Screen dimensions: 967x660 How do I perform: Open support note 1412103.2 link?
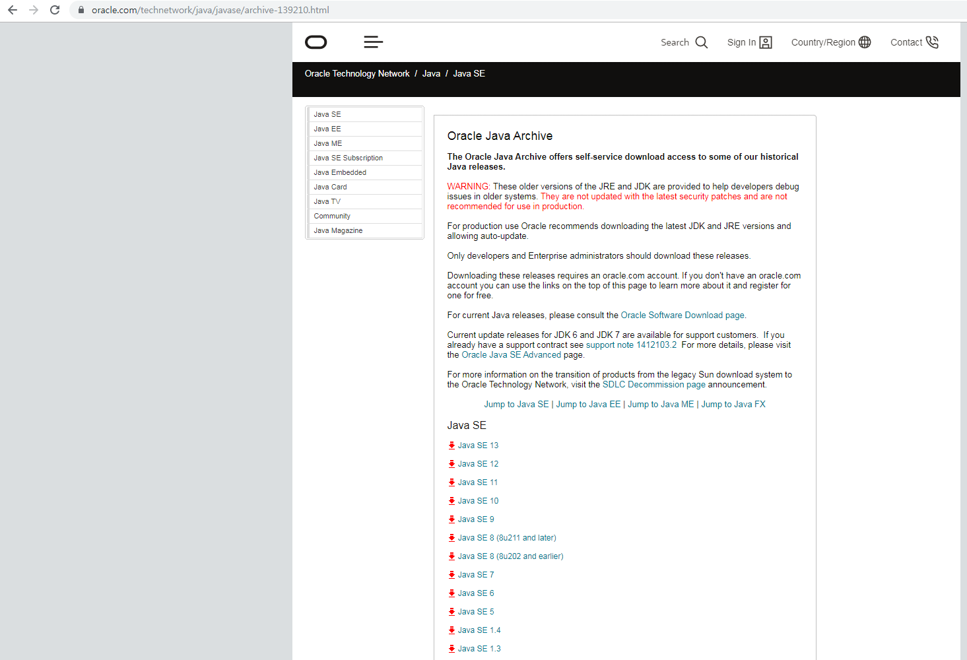click(631, 345)
